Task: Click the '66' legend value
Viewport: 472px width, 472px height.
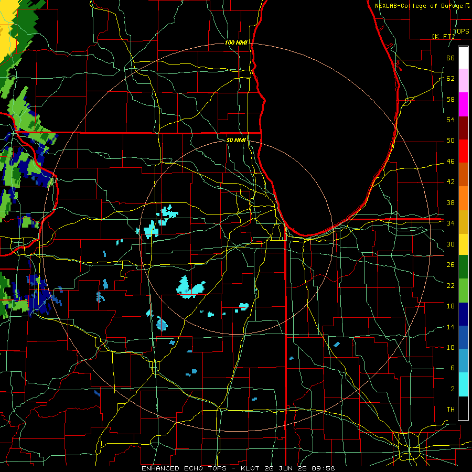Action: (450, 58)
